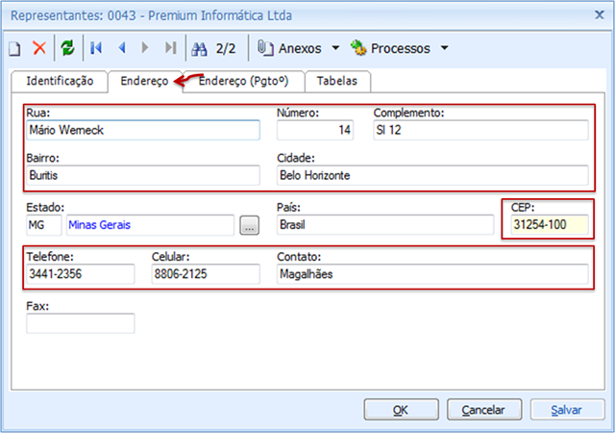The height and width of the screenshot is (433, 615).
Task: Click the Estado code field MG
Action: click(44, 225)
